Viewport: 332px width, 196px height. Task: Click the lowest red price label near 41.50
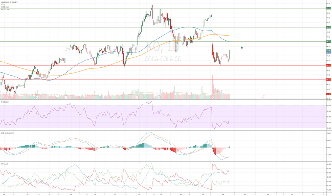coord(328,94)
